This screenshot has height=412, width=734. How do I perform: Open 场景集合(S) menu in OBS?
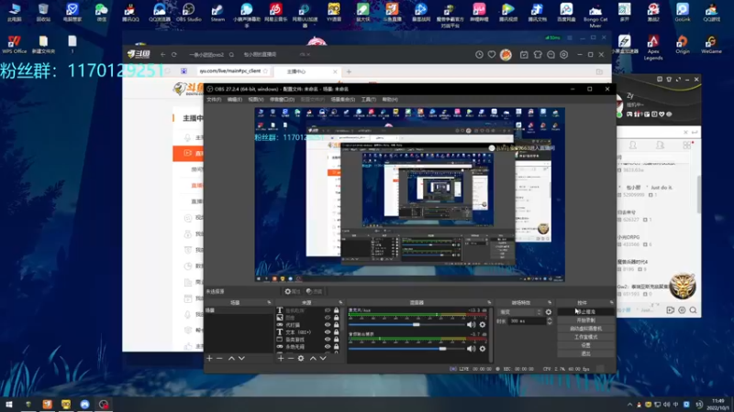click(x=342, y=100)
